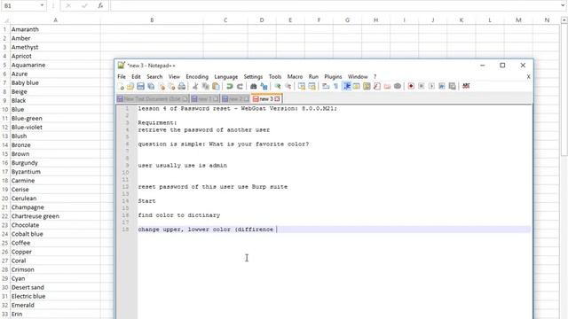Image resolution: width=568 pixels, height=319 pixels.
Task: Expand the Excel formula bar chevron
Action: 563,5
